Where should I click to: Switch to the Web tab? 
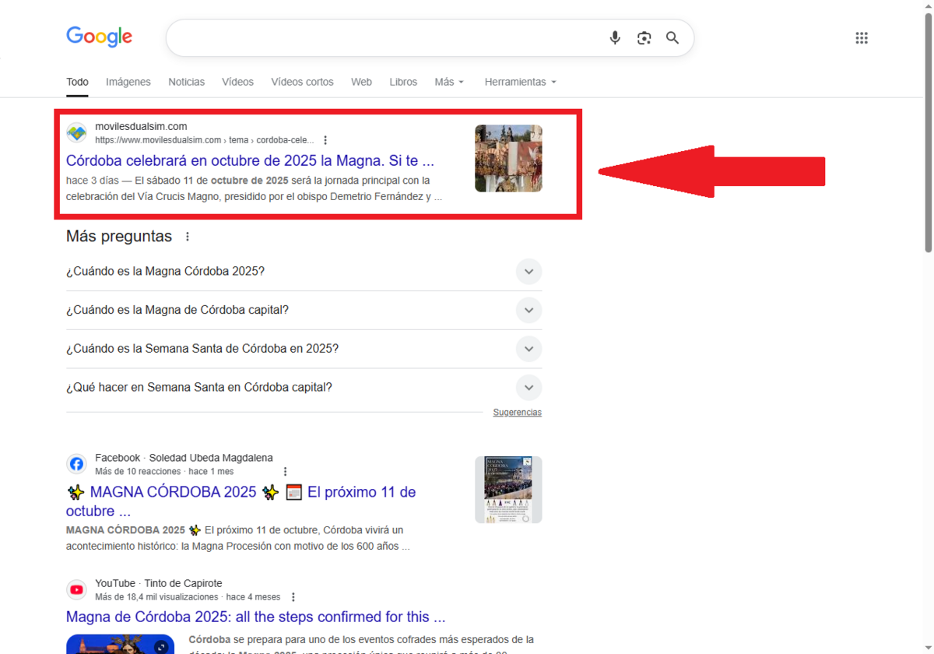tap(361, 82)
